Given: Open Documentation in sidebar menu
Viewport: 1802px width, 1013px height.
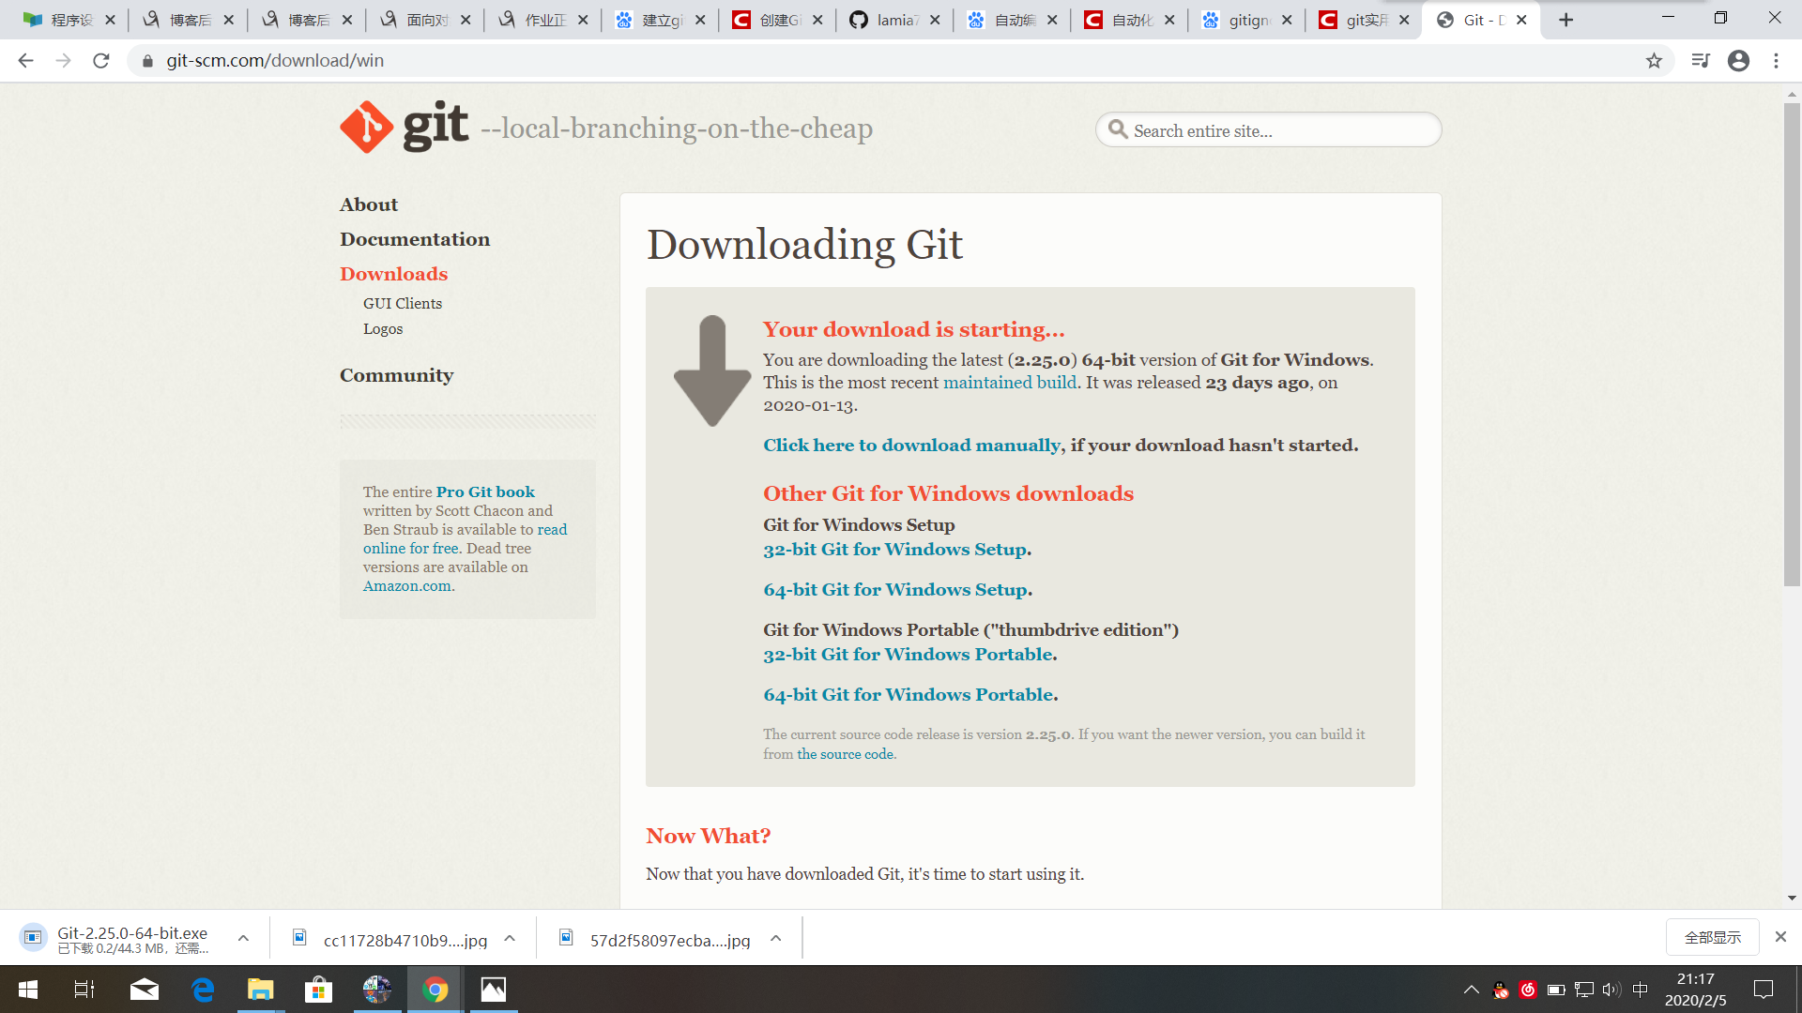Looking at the screenshot, I should (x=415, y=239).
